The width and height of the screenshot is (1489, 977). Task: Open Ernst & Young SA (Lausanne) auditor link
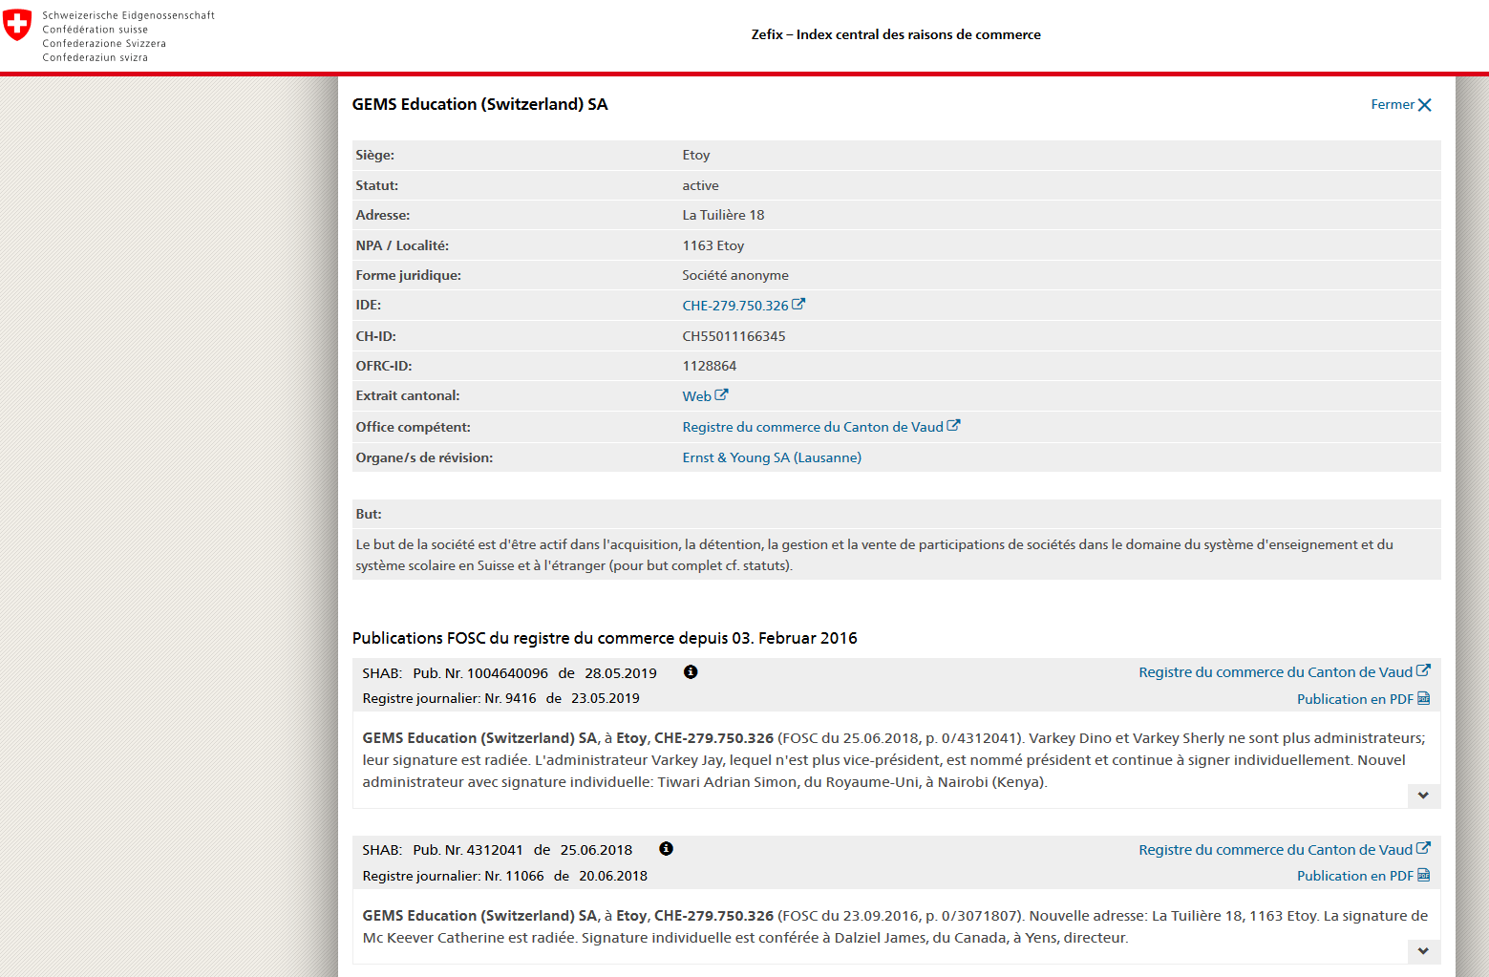point(771,457)
